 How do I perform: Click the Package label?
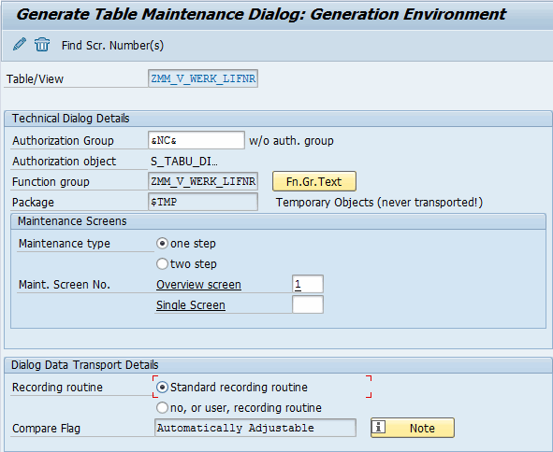(x=33, y=203)
